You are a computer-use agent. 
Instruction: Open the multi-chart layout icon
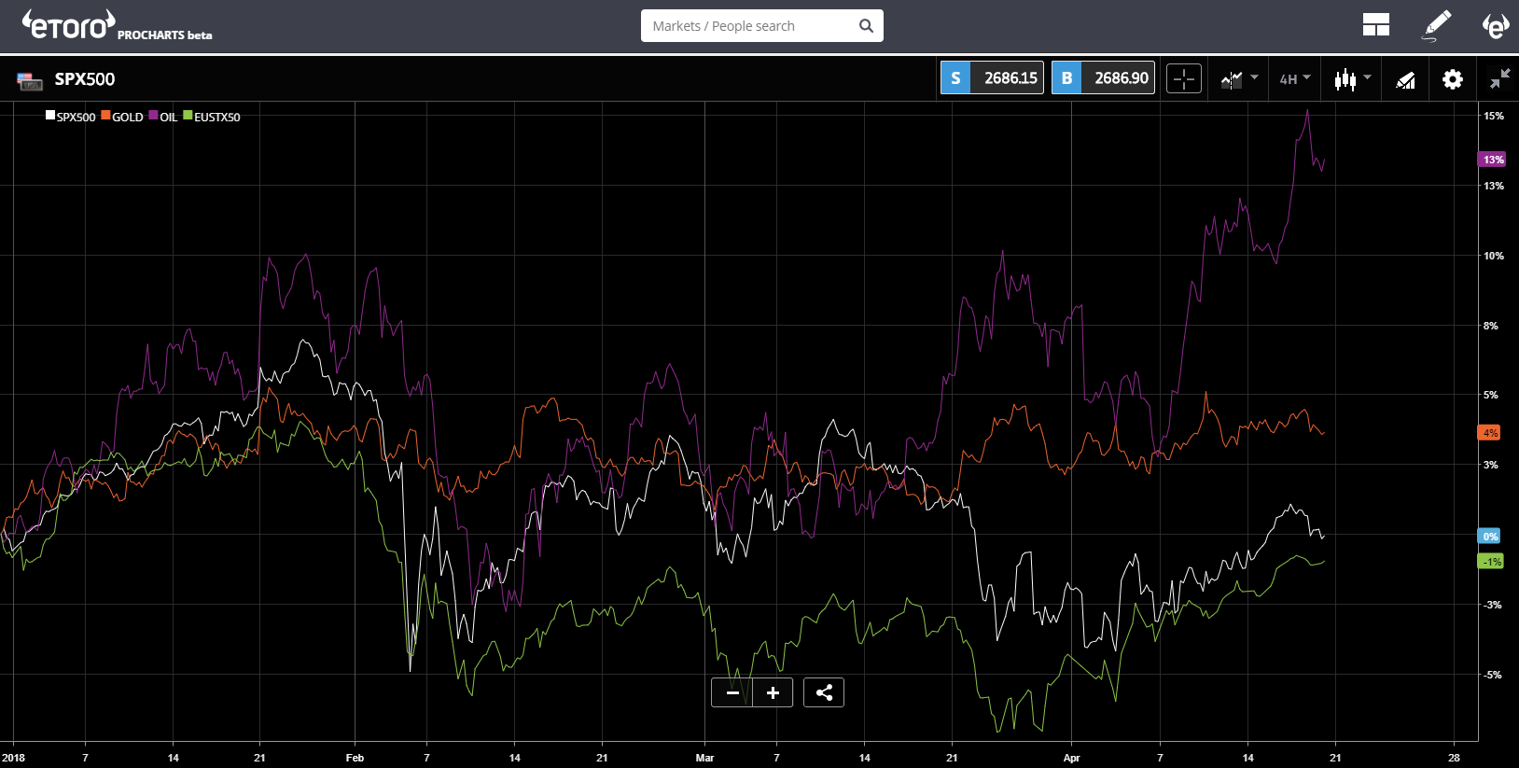pyautogui.click(x=1376, y=25)
